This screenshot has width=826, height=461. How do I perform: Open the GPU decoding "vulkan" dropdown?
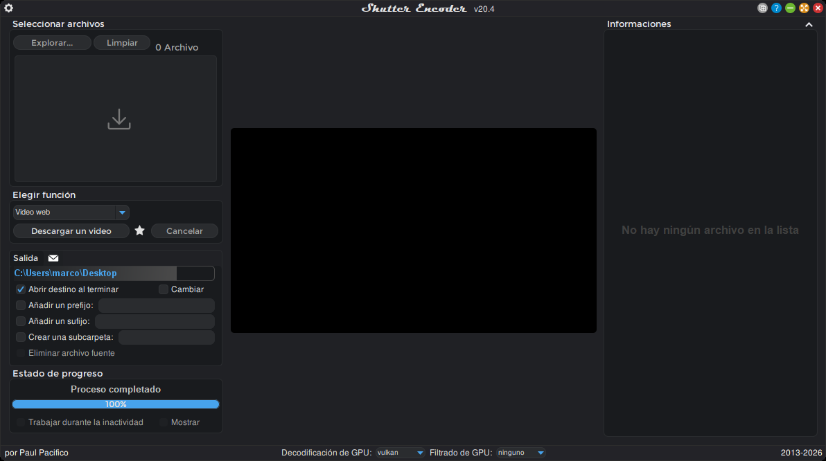coord(400,453)
